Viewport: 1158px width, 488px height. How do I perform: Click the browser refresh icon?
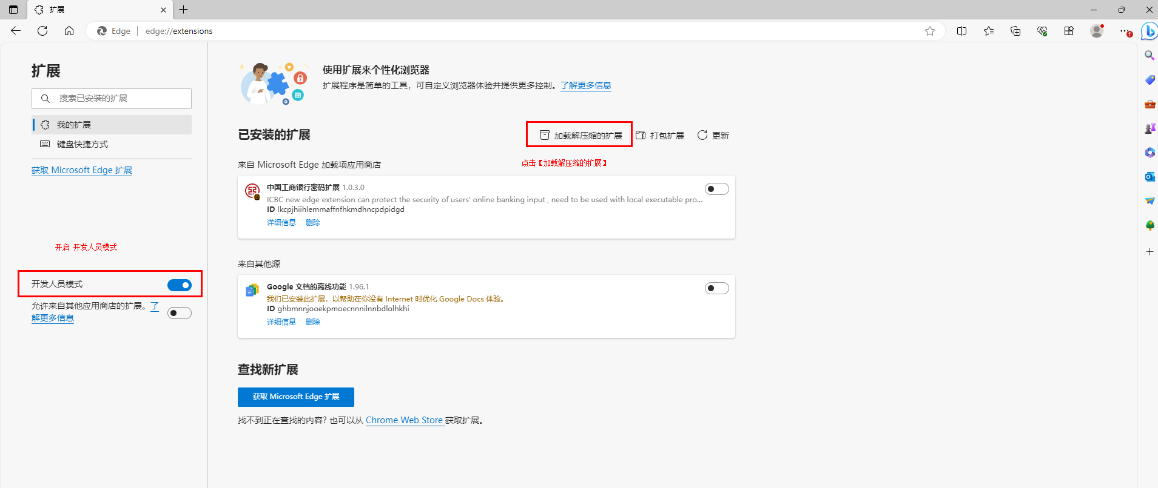click(x=42, y=31)
